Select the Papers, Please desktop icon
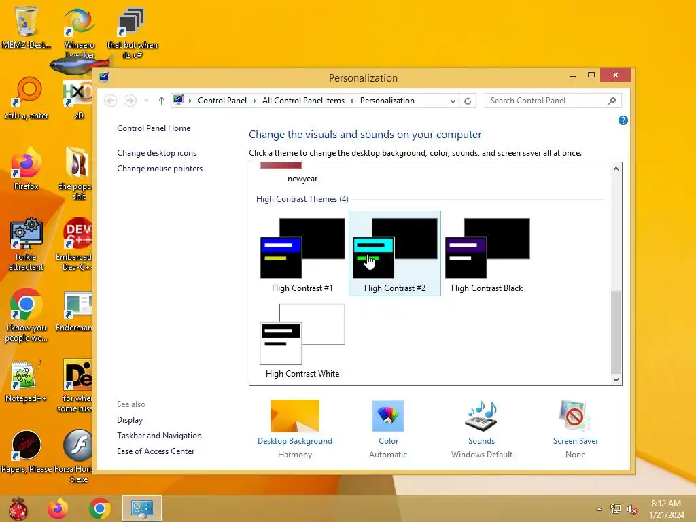This screenshot has width=696, height=522. click(x=27, y=451)
